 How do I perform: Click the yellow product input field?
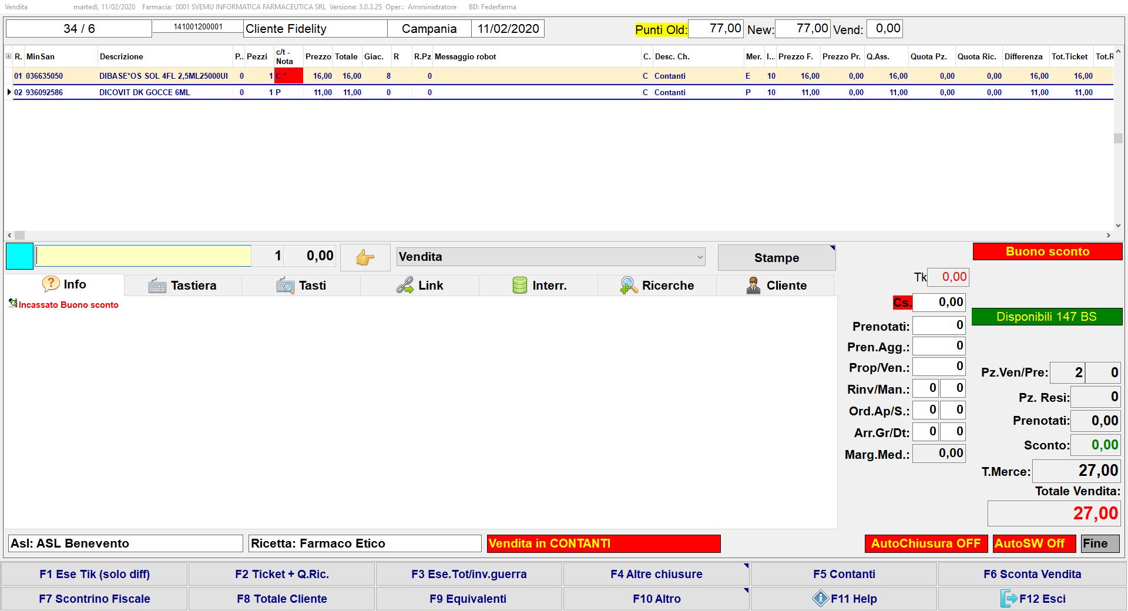tap(143, 256)
